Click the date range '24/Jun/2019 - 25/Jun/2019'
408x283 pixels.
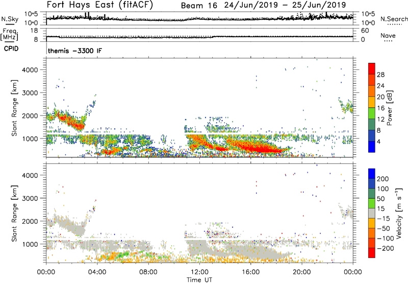285,5
